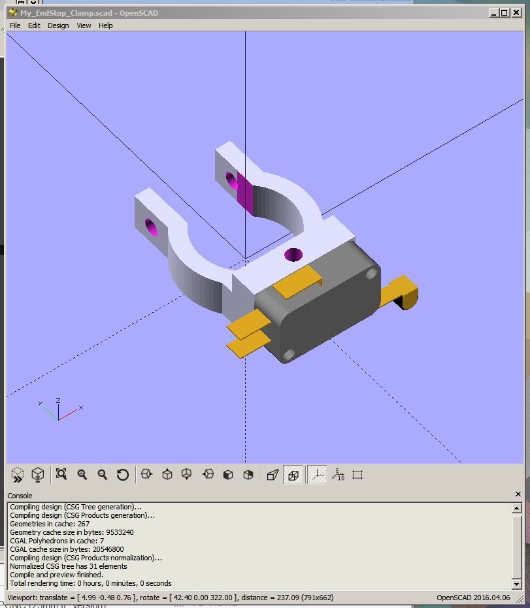Click Console scrollbar down arrow
The width and height of the screenshot is (530, 608).
point(517,584)
